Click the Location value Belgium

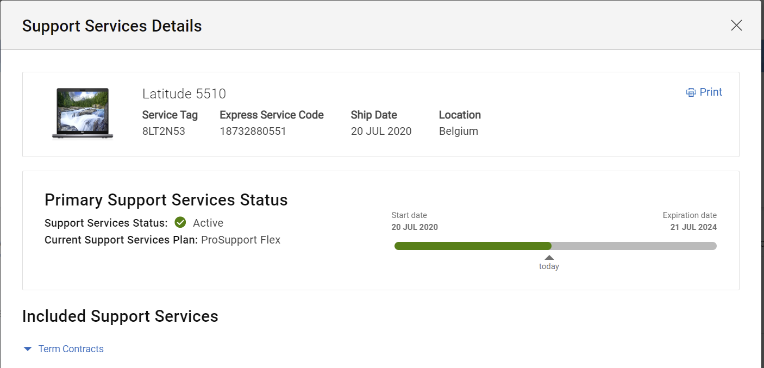pos(458,131)
